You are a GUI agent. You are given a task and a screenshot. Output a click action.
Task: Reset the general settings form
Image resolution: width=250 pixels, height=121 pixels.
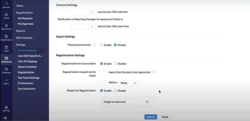coord(165,117)
